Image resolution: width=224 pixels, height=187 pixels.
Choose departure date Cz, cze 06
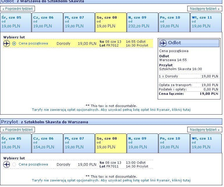coord(47,22)
